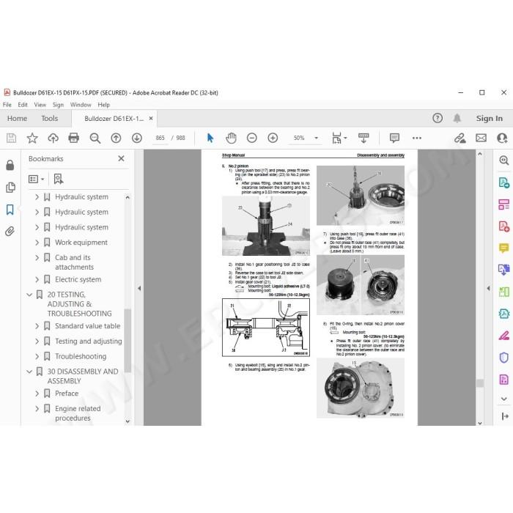513x513 pixels.
Task: Click the share link icon
Action: point(460,138)
